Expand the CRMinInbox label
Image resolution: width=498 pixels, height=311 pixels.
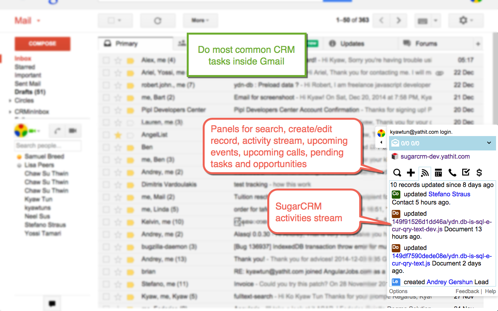tap(10, 112)
